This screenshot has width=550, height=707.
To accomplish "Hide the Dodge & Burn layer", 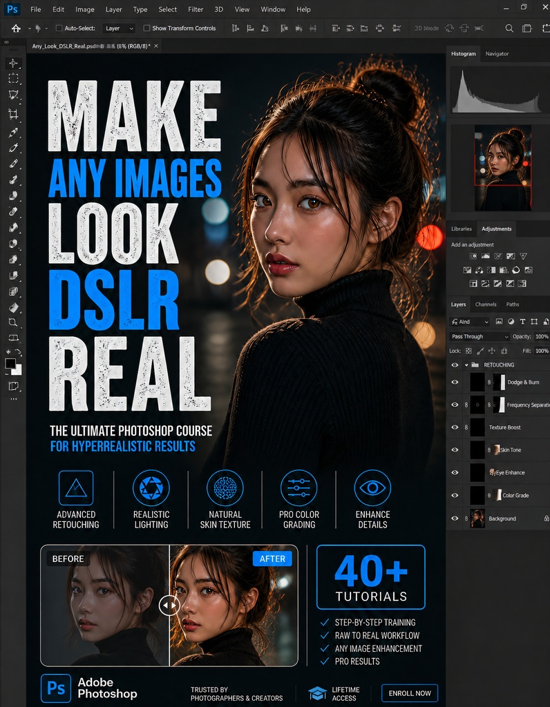I will [455, 382].
